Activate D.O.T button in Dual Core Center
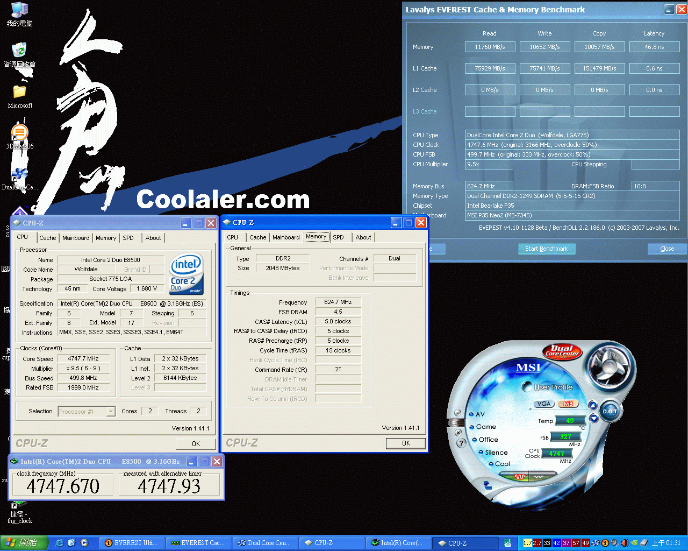The width and height of the screenshot is (688, 551). [x=610, y=411]
